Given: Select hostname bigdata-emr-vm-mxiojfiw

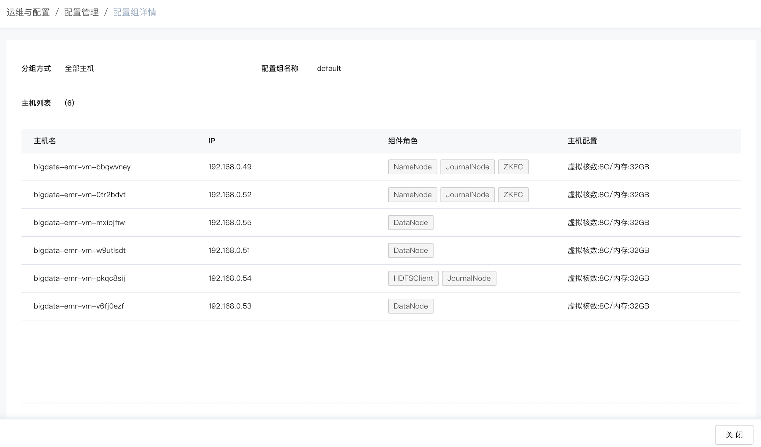Looking at the screenshot, I should click(79, 222).
